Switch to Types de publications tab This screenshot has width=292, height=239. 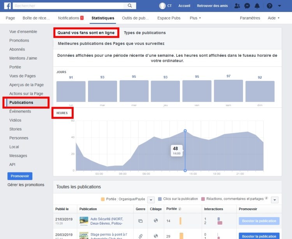click(145, 33)
